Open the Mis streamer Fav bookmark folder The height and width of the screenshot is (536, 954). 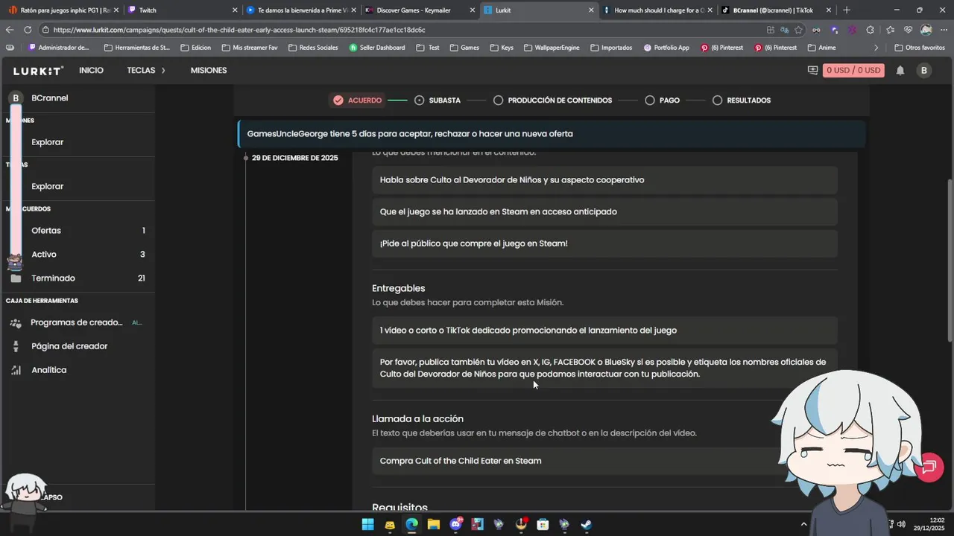click(248, 48)
